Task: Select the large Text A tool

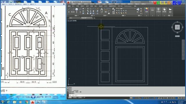Action: tap(102, 10)
